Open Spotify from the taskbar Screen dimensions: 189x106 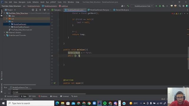coord(105,103)
